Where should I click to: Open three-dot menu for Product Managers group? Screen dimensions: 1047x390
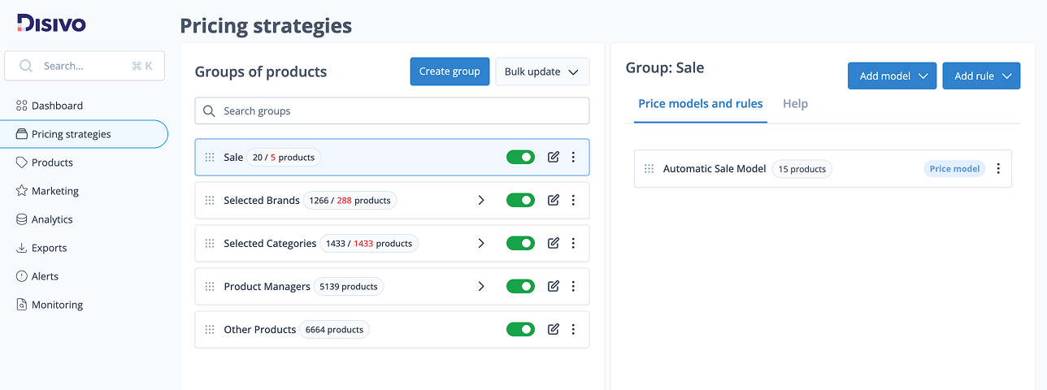tap(573, 286)
